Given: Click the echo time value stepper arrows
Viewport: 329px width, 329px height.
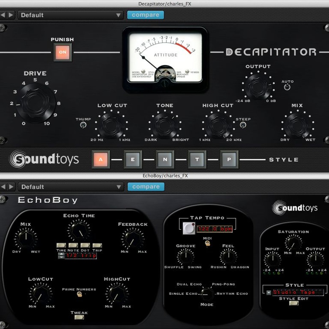Looking at the screenshot, I should tap(61, 256).
